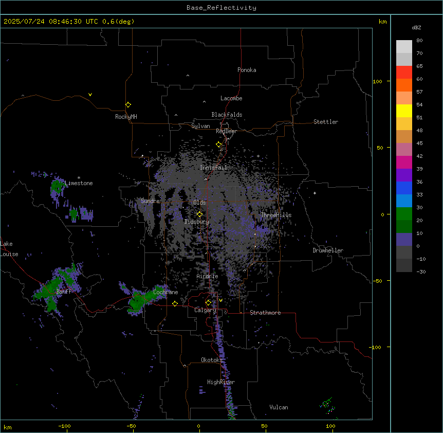The image size is (443, 433).
Task: Click the Sundre city label
Action: (x=150, y=201)
